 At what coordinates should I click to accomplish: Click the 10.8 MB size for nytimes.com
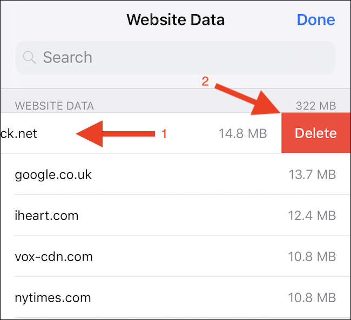312,297
